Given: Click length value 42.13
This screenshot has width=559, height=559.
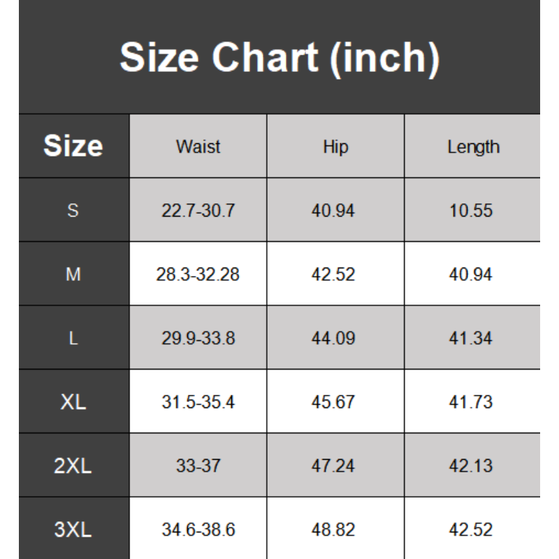Looking at the screenshot, I should [x=471, y=466].
